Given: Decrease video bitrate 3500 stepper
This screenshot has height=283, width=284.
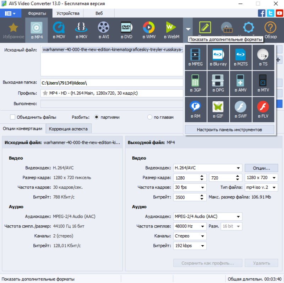Looking at the screenshot, I should pyautogui.click(x=202, y=199).
